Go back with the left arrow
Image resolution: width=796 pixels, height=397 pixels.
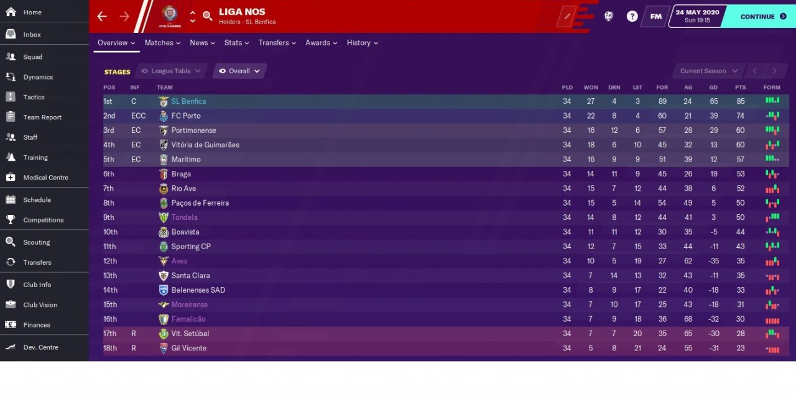click(x=102, y=16)
